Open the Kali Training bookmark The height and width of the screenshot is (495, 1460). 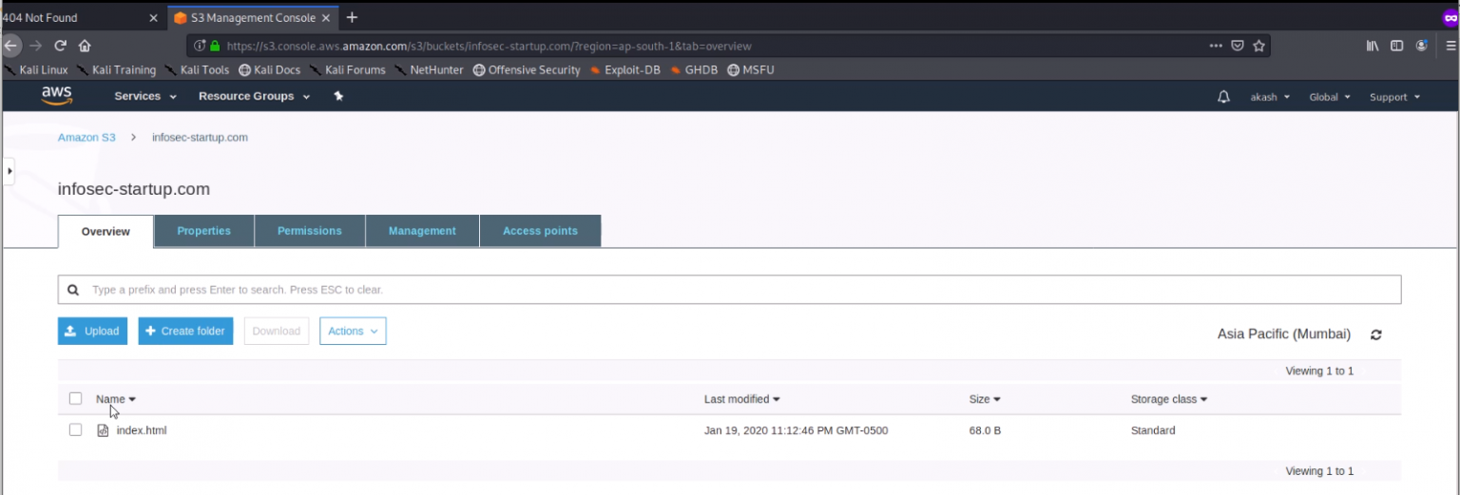[117, 69]
